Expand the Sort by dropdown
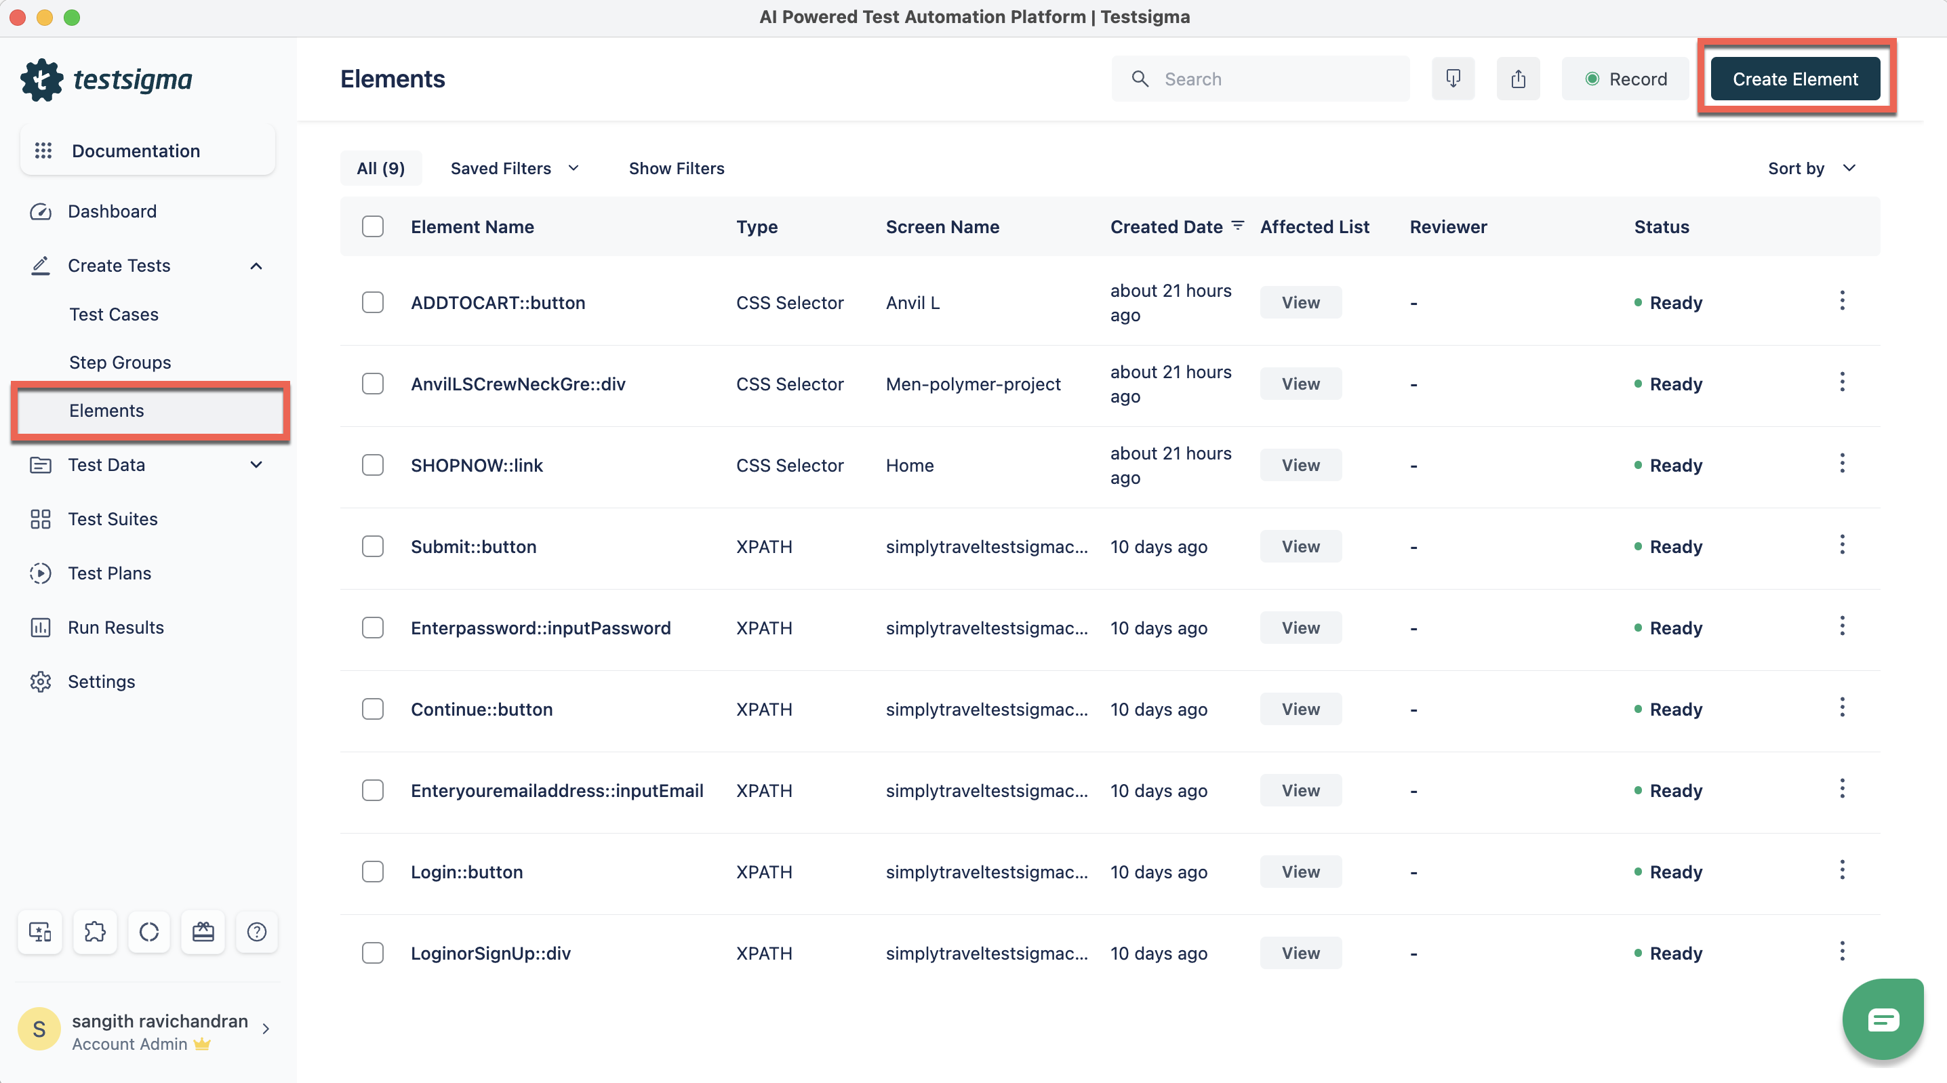The image size is (1947, 1083). 1811,167
